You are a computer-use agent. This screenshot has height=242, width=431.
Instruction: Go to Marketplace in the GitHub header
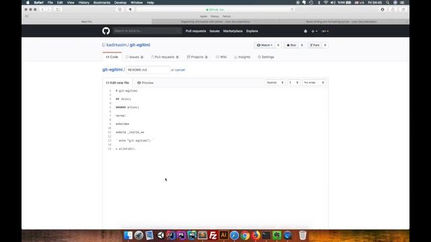click(233, 32)
